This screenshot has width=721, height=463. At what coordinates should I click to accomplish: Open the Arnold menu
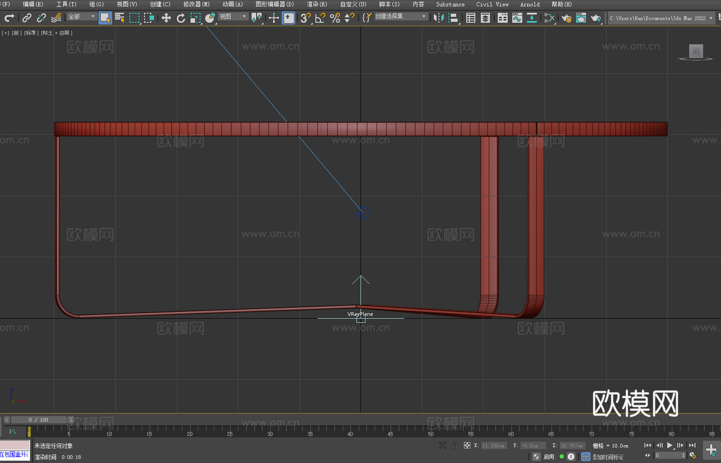[530, 4]
